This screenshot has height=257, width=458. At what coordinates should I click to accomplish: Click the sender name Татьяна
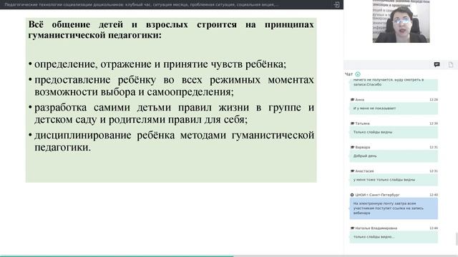pyautogui.click(x=362, y=124)
